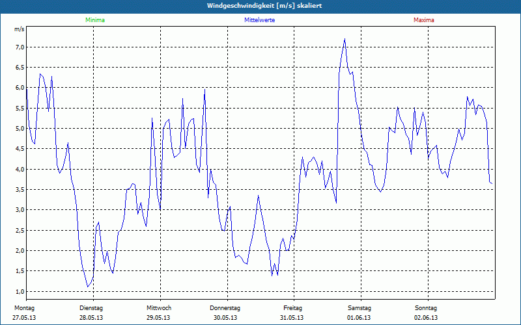Click the m/s axis unit label

point(20,29)
